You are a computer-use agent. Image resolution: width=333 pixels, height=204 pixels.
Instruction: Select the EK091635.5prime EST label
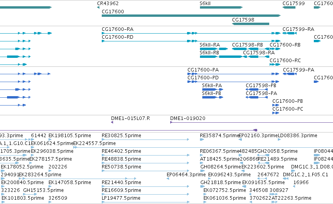263,183
